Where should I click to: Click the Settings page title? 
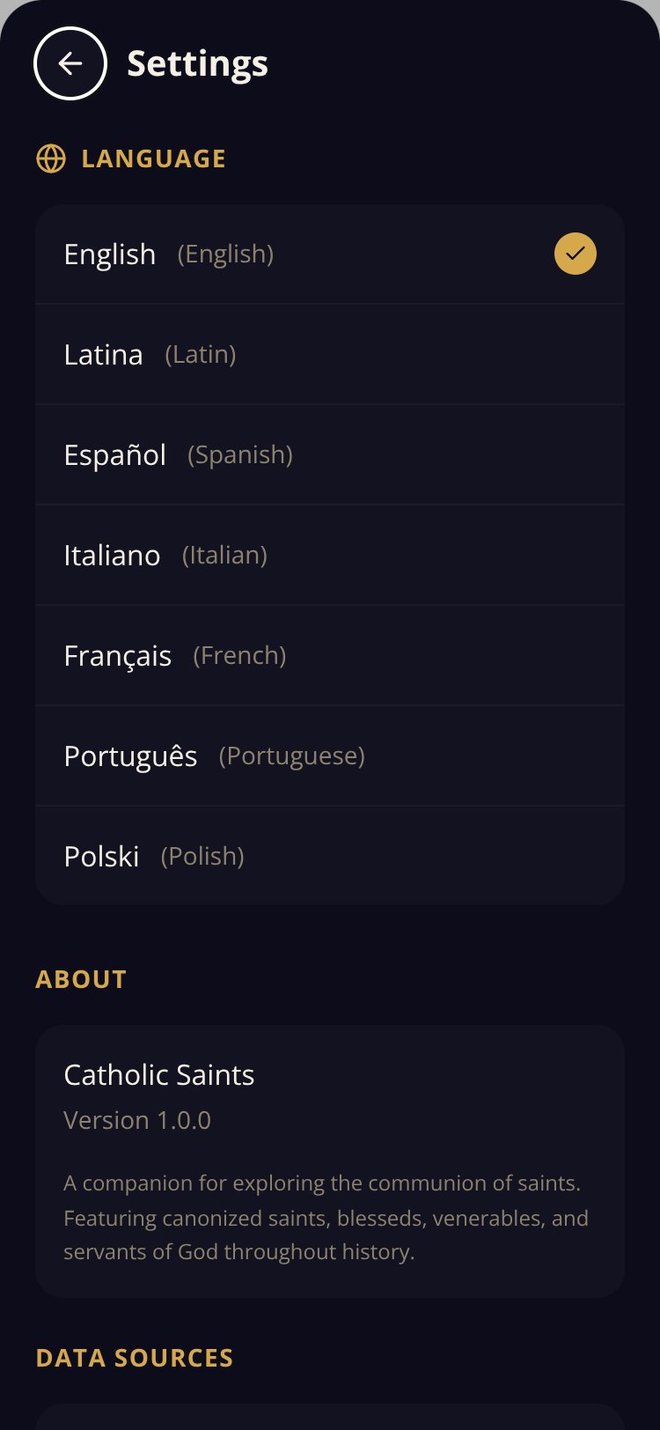tap(197, 64)
